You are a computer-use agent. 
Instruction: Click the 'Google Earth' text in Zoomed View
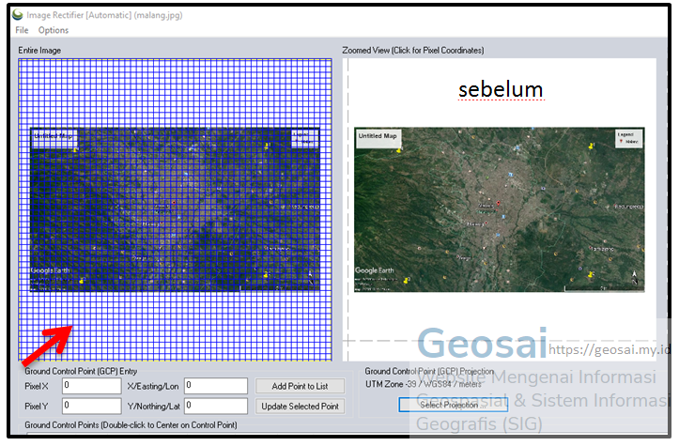coord(375,270)
